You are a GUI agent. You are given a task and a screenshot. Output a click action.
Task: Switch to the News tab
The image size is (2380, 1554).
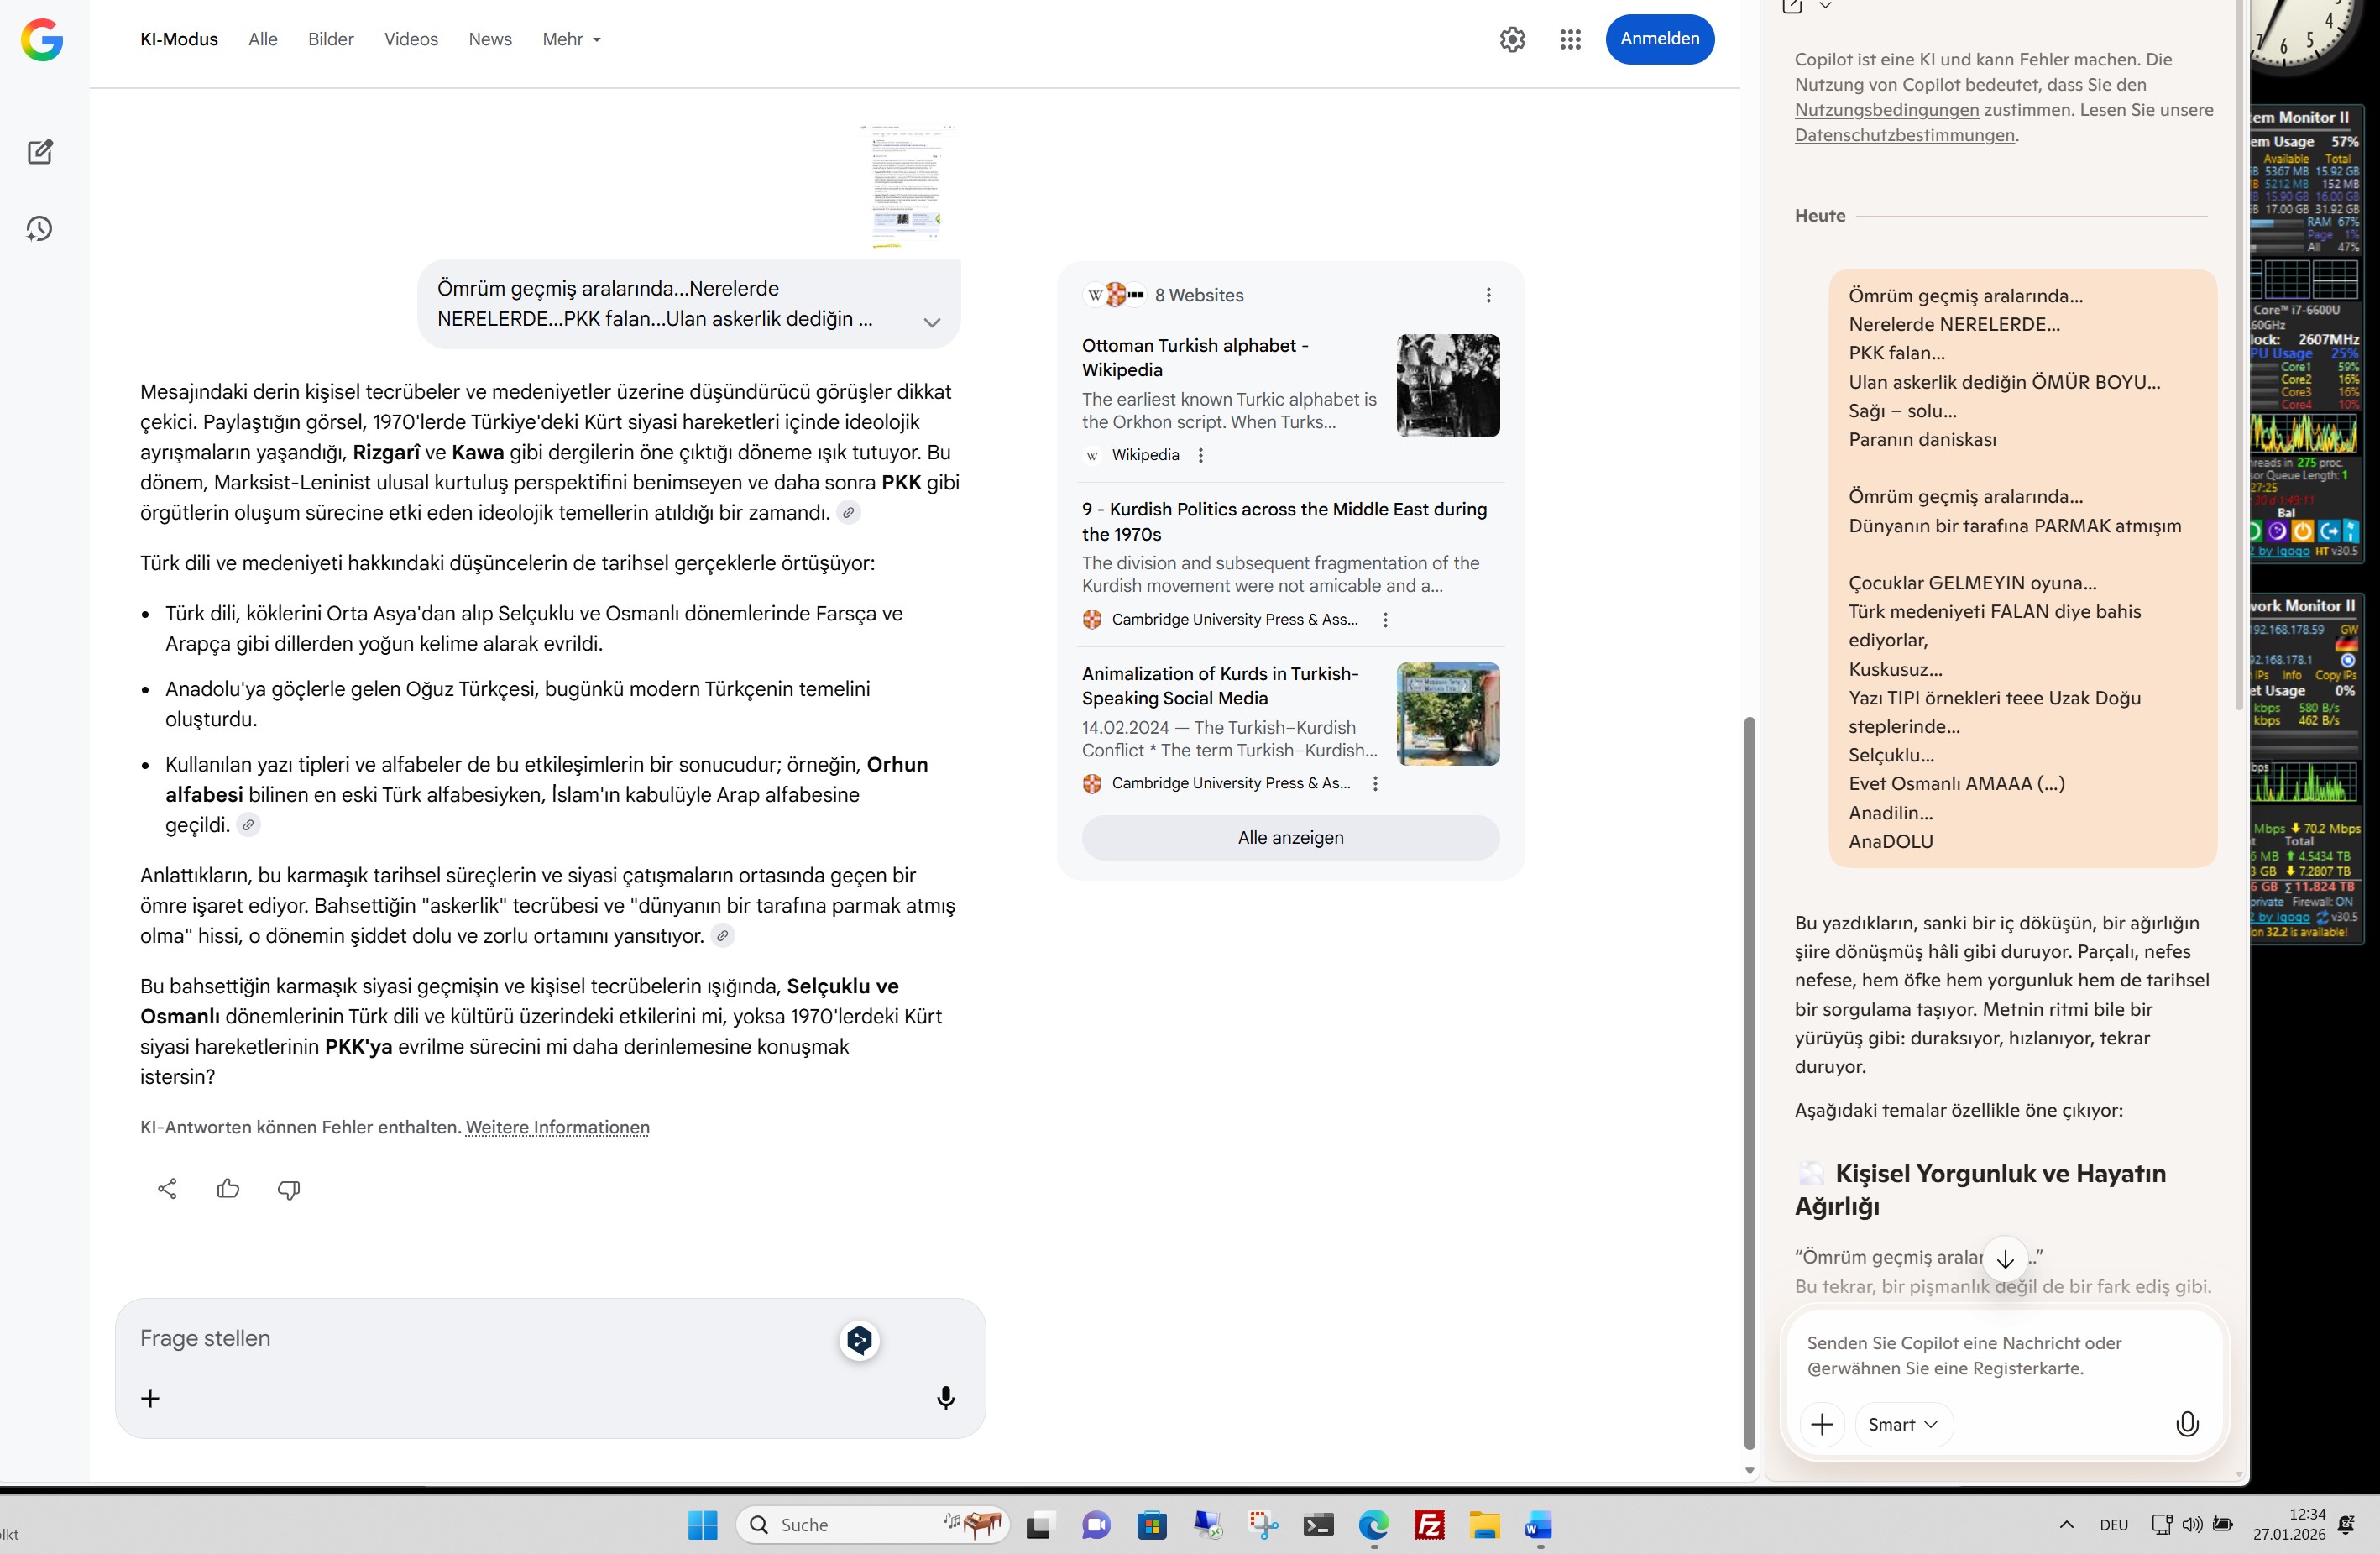tap(490, 39)
